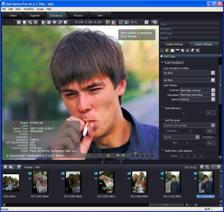Switch to the Process workflow tab

click(x=78, y=15)
